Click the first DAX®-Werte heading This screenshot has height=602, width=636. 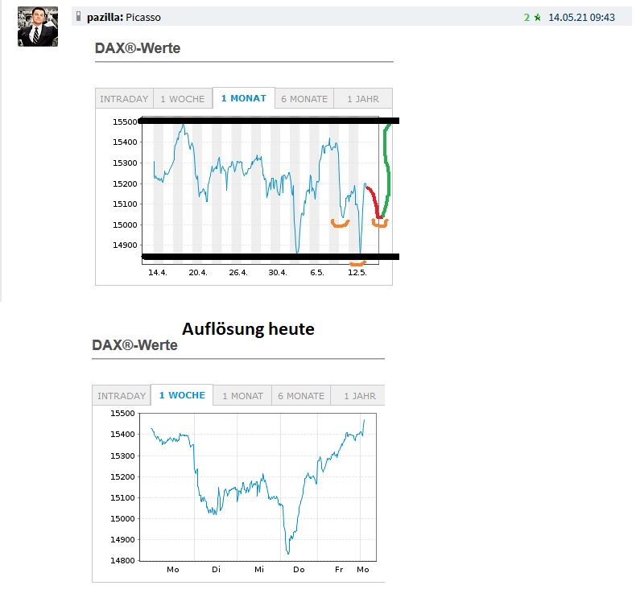(x=138, y=48)
